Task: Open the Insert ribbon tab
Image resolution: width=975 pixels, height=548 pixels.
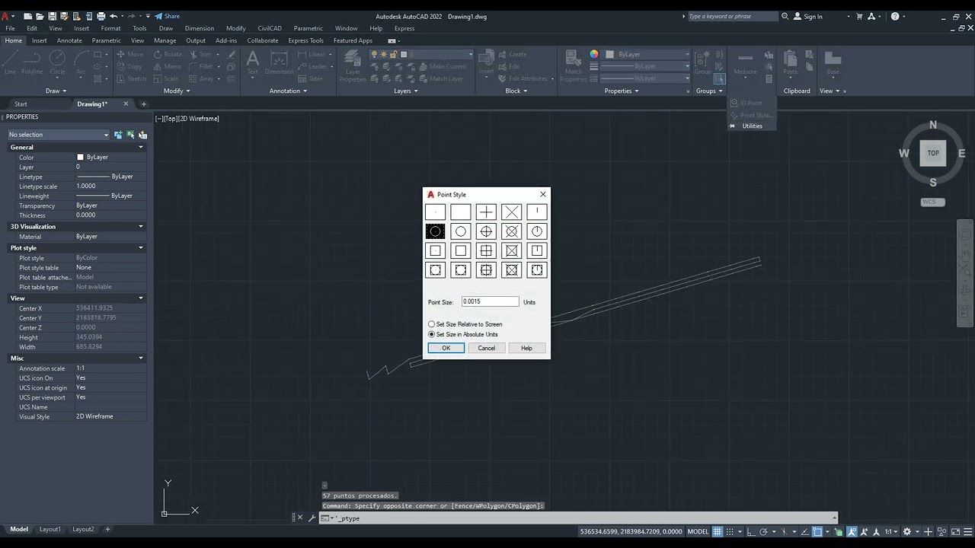Action: pos(40,40)
